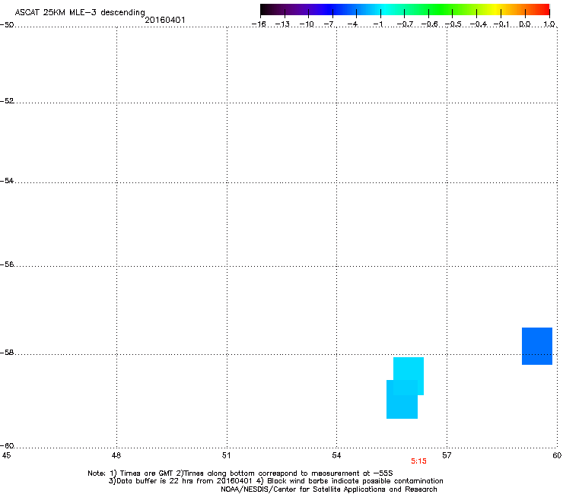Click the longitude label 60
563x494 pixels.
coord(557,455)
